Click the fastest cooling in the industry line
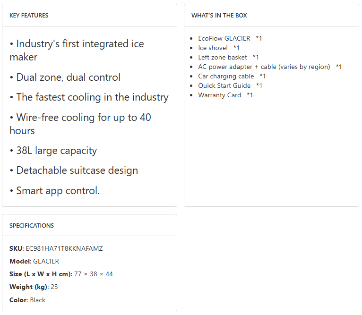This screenshot has width=362, height=315. (x=89, y=97)
